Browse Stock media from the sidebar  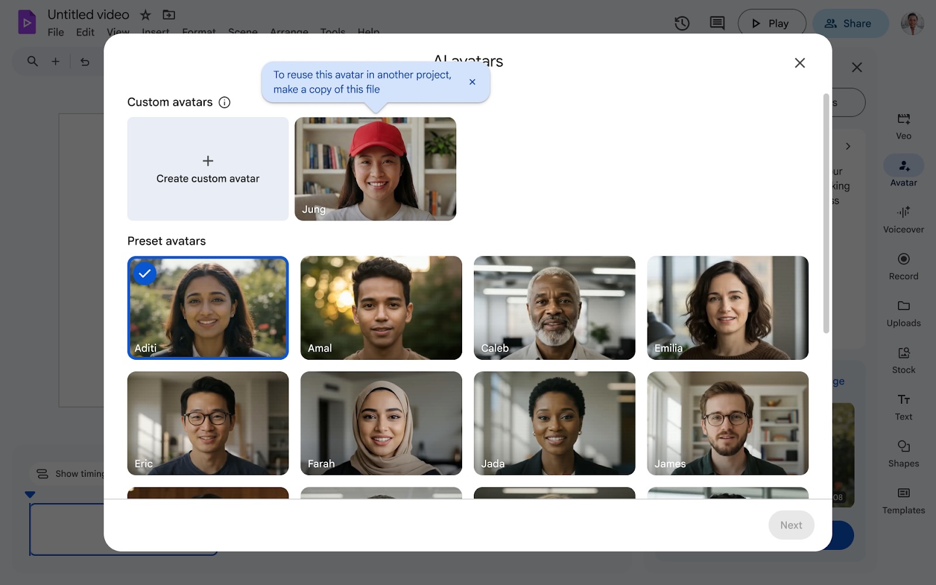(x=903, y=358)
